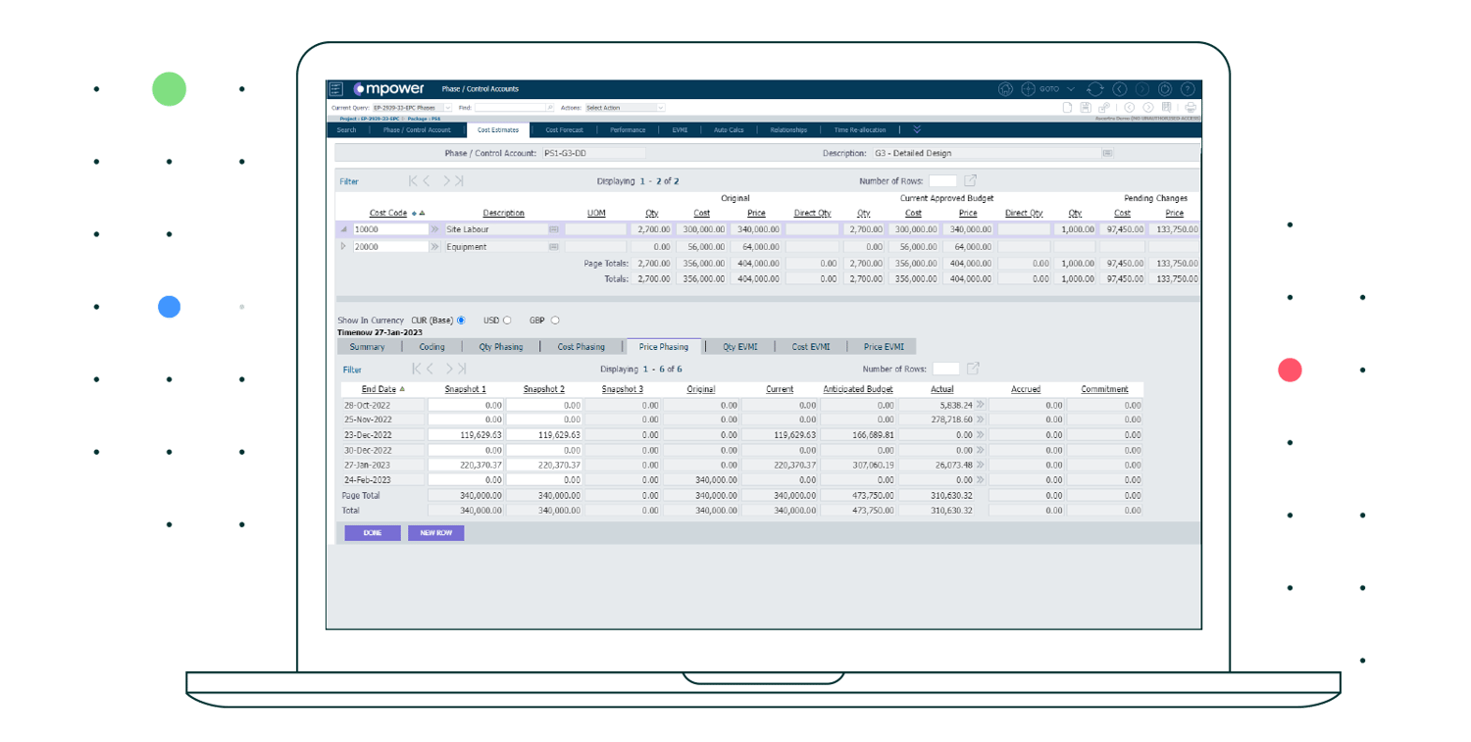The width and height of the screenshot is (1471, 742).
Task: Click the DONE button
Action: pos(372,532)
